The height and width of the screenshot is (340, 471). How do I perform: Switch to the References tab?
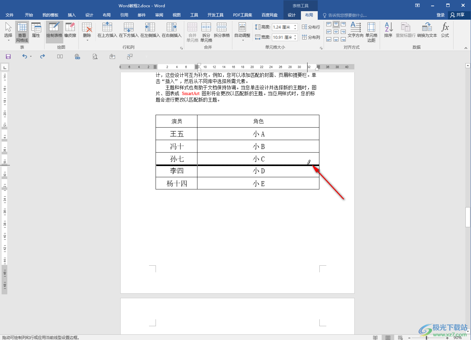tap(124, 15)
